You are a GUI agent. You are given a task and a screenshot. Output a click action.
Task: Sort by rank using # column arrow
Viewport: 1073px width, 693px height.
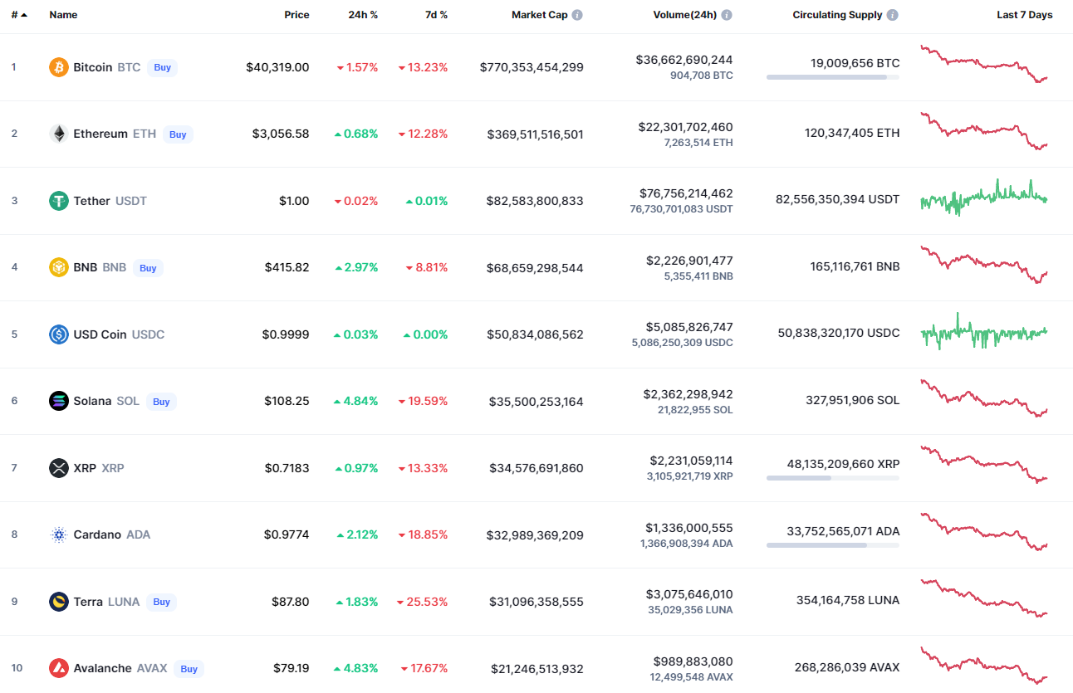coord(24,15)
